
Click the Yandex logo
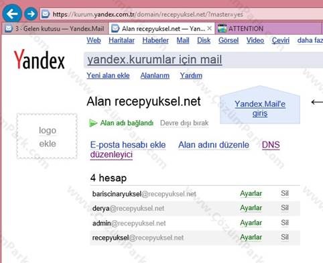tap(40, 60)
